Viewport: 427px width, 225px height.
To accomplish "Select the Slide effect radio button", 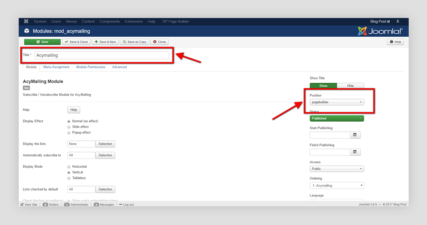I will pos(69,127).
